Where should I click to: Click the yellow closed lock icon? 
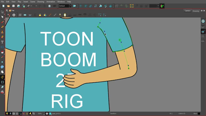point(40,15)
